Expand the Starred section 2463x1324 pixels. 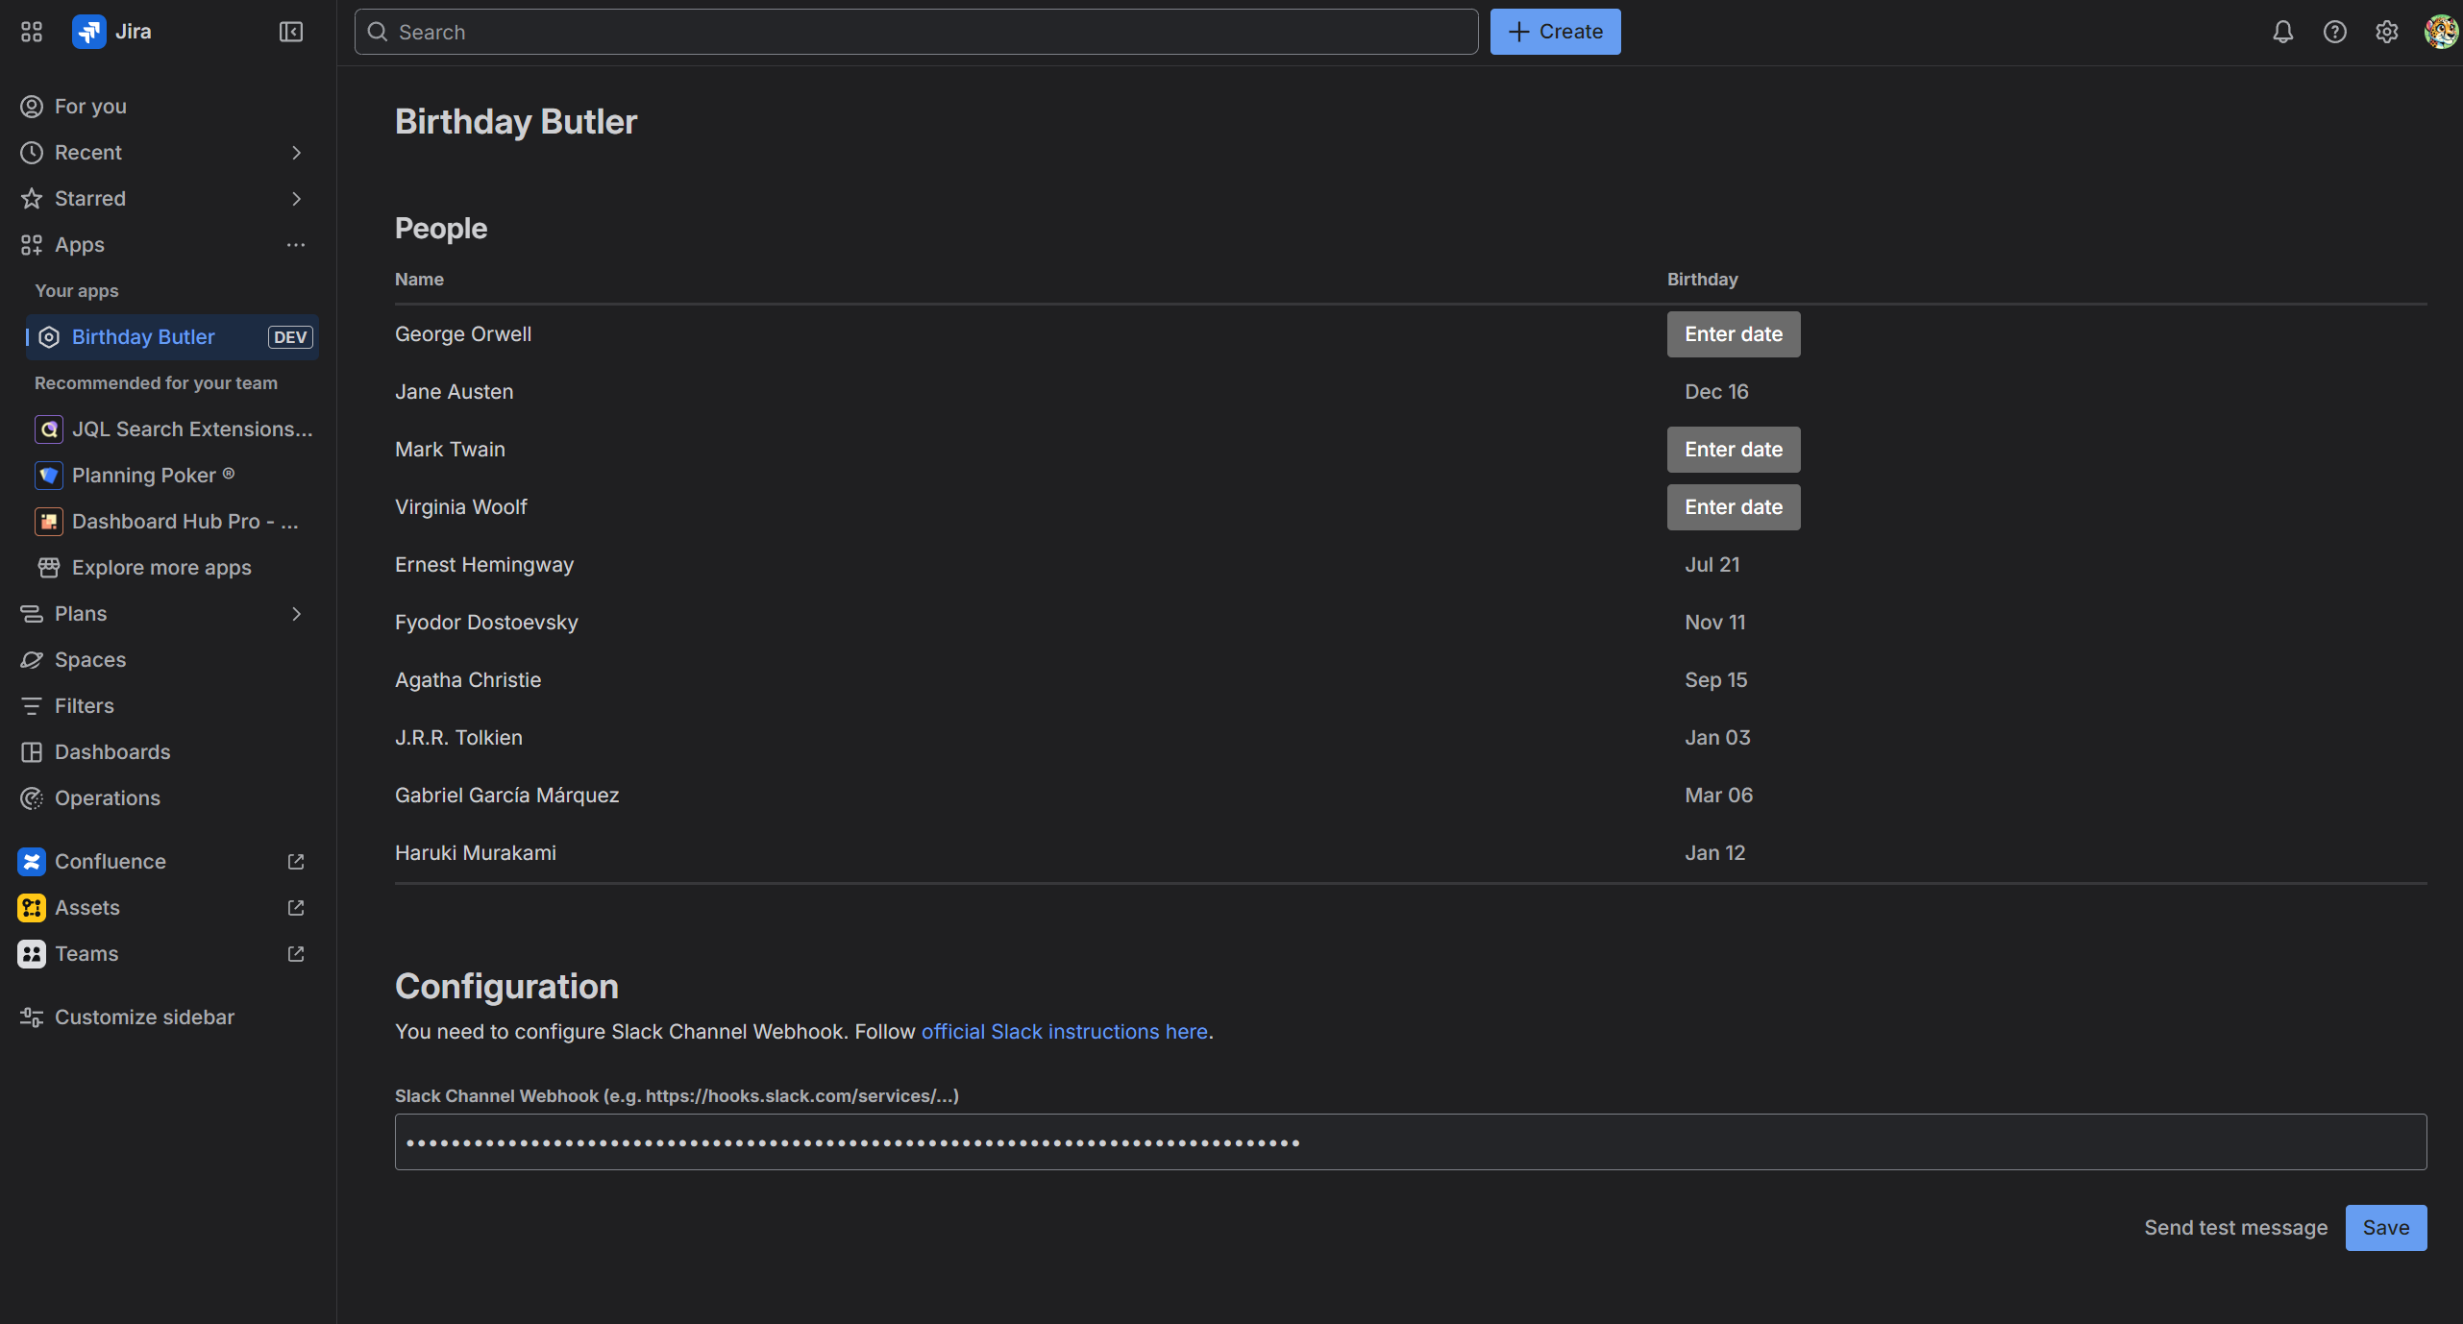(x=295, y=198)
